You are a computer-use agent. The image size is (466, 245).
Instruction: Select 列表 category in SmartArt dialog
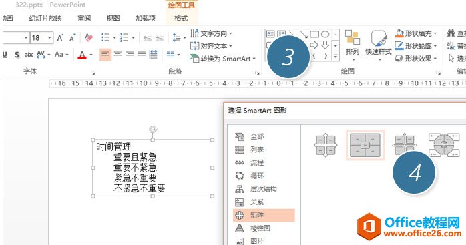[x=264, y=150]
